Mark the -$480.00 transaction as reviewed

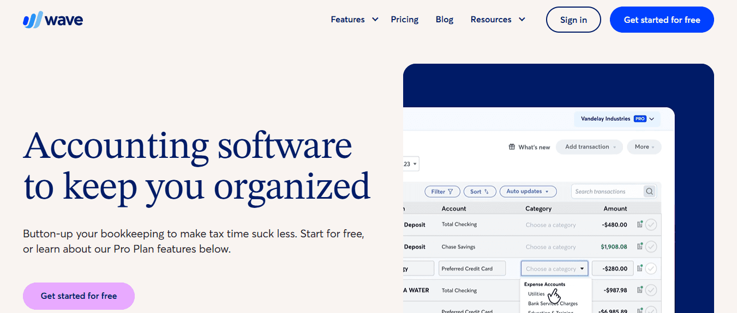click(651, 225)
